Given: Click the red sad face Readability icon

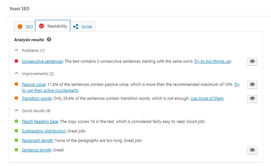Looking at the screenshot, I should tap(41, 26).
